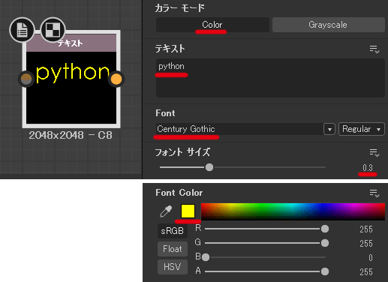Switch color sliders to HSV mode
The width and height of the screenshot is (388, 282).
(173, 267)
